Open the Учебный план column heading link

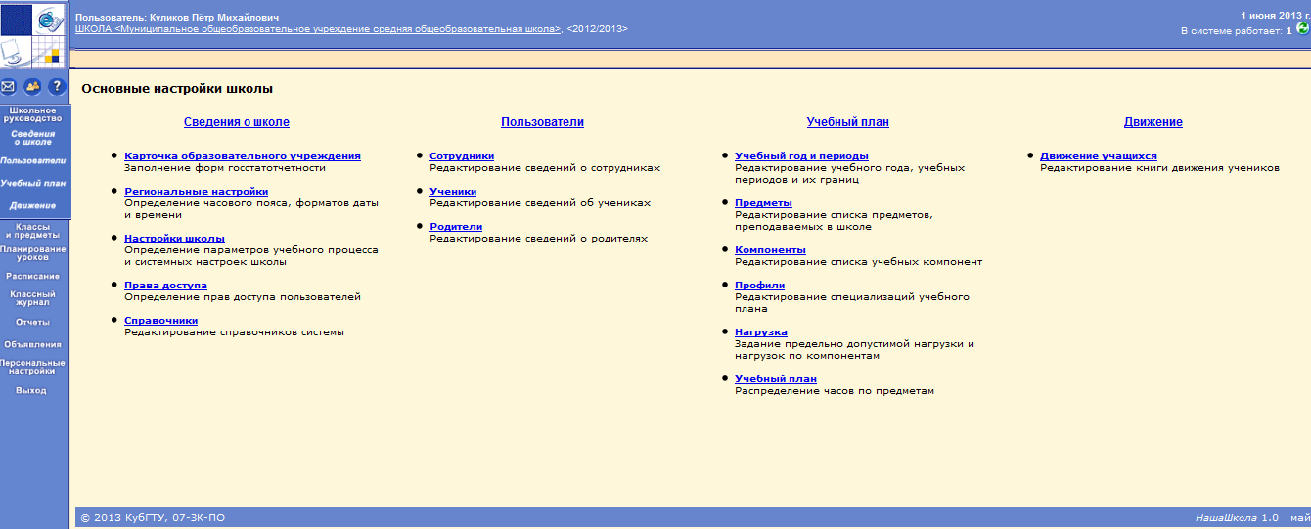847,122
